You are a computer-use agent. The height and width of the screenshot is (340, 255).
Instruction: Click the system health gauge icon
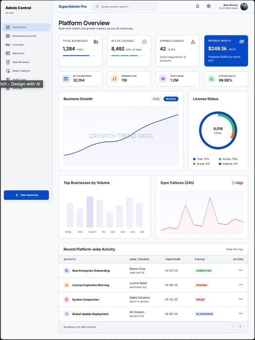pyautogui.click(x=212, y=79)
